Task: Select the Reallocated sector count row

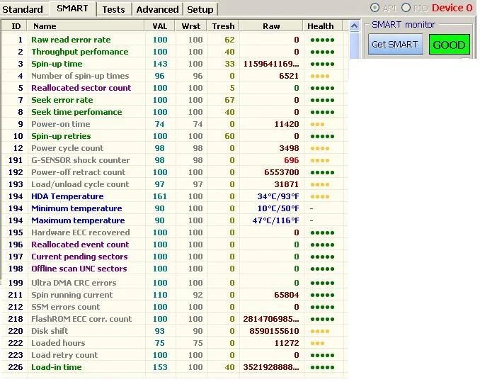Action: click(81, 88)
